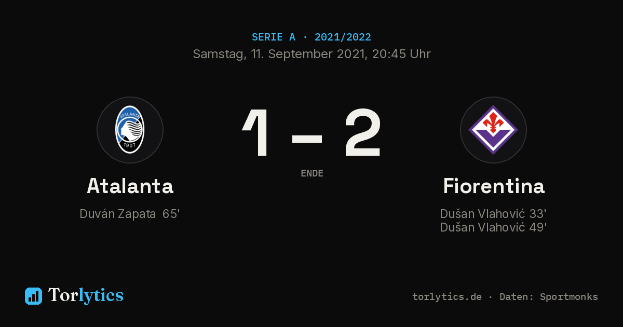Click the match date Samstag, 11. September 2021
Image resolution: width=623 pixels, height=327 pixels.
pyautogui.click(x=278, y=54)
